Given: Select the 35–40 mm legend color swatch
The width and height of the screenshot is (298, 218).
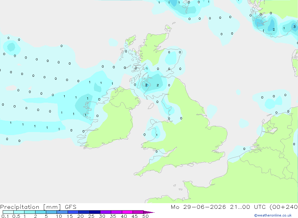Looking at the screenshot, I should pos(116,212).
